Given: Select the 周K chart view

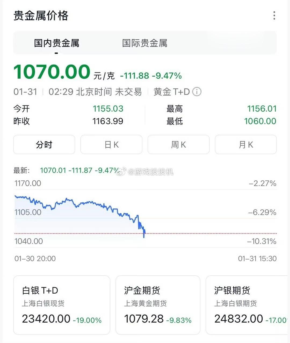Looking at the screenshot, I should tap(178, 145).
